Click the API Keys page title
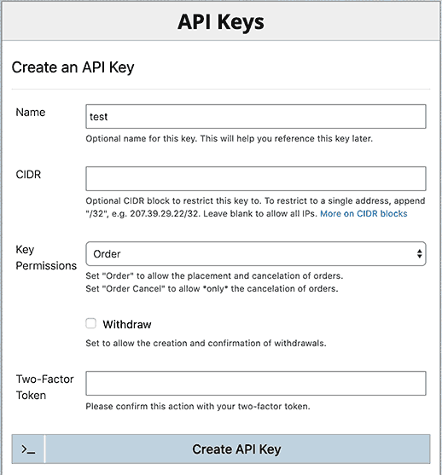 pyautogui.click(x=221, y=22)
